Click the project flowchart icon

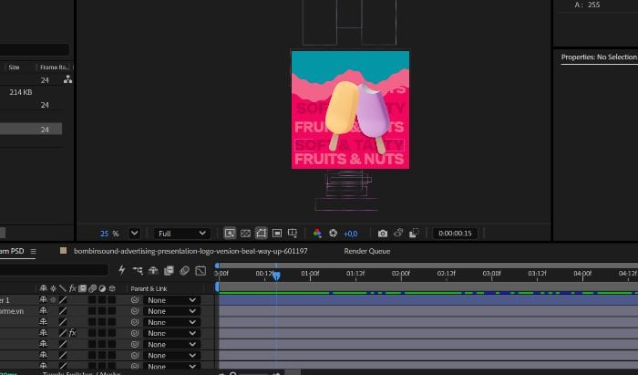68,79
